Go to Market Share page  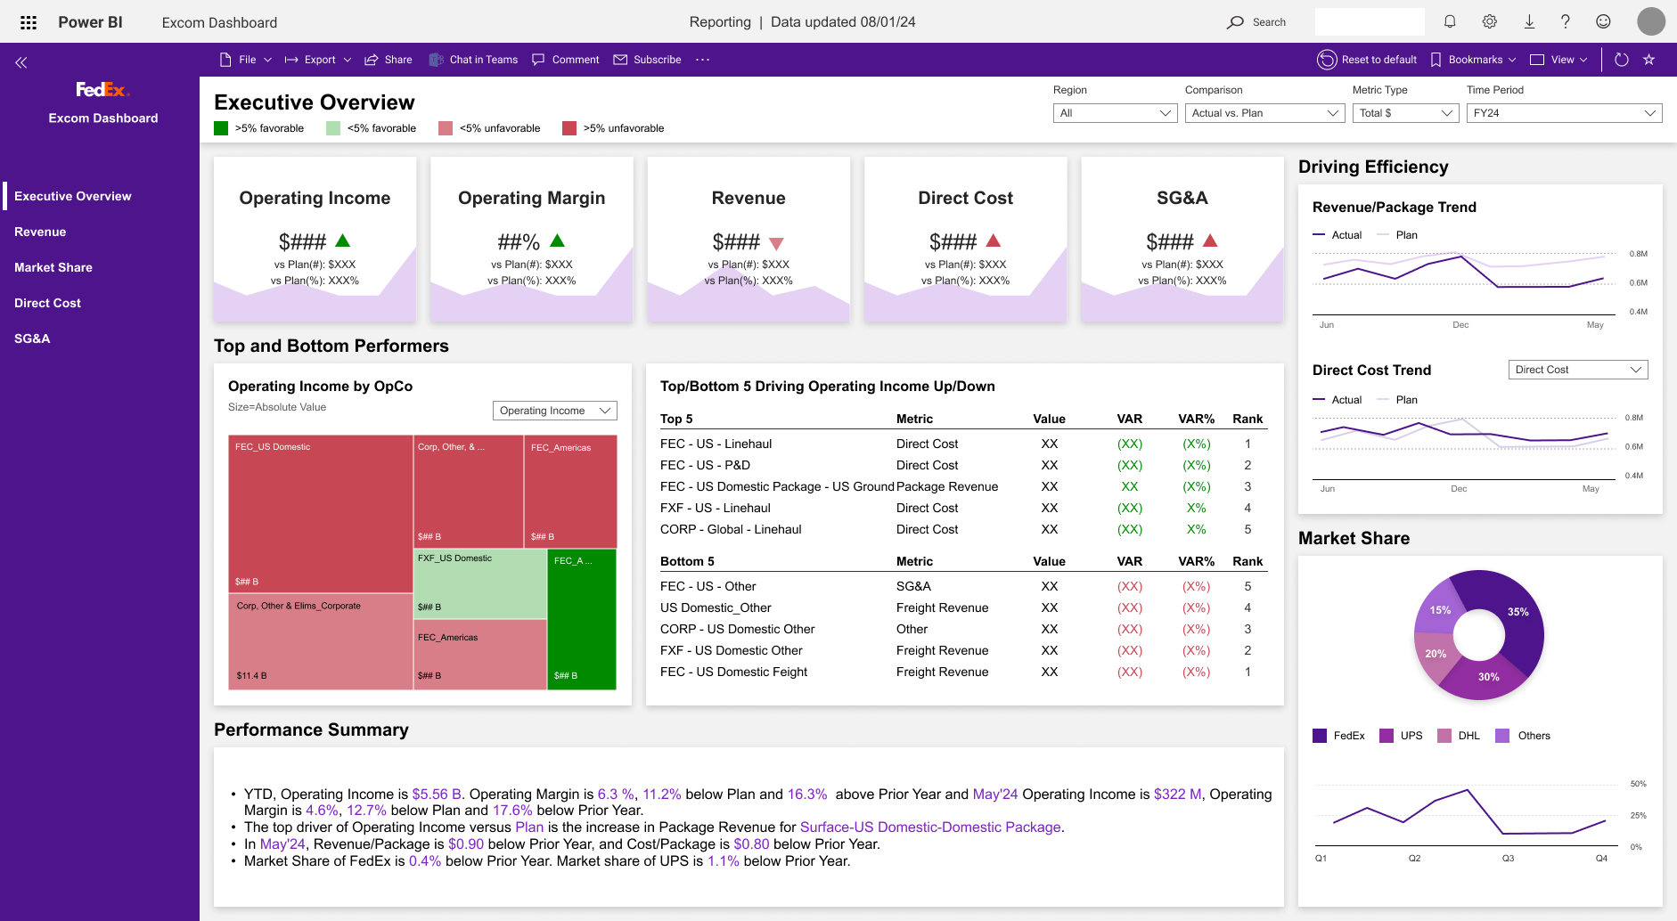coord(53,267)
